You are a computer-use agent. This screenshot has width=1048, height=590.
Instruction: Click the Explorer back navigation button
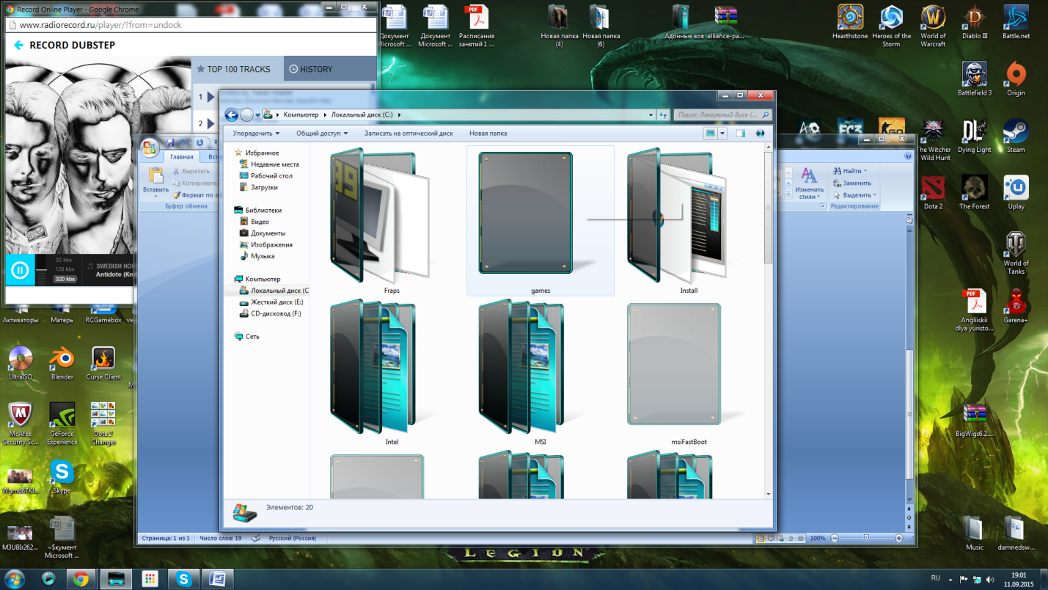[231, 114]
